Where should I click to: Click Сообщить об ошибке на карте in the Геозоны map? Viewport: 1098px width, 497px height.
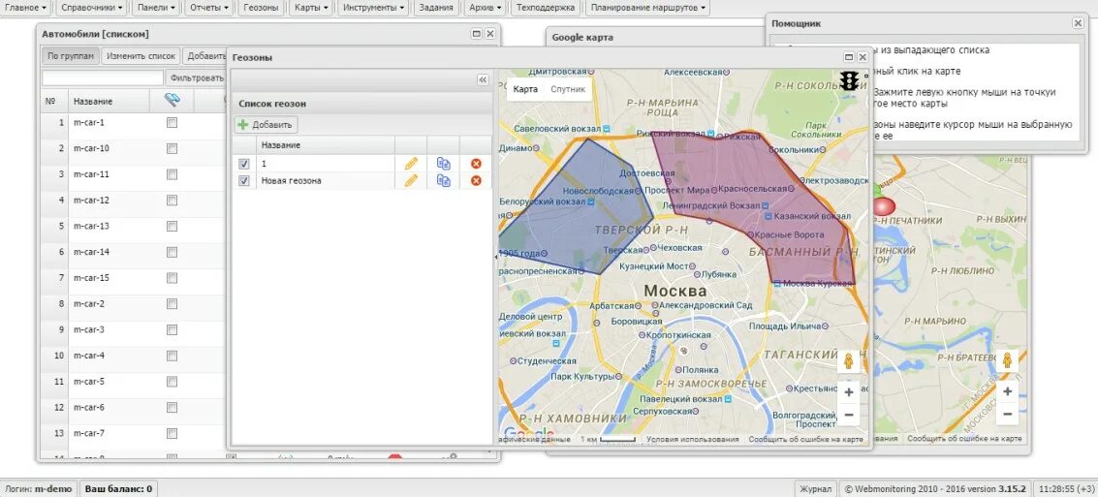[805, 440]
